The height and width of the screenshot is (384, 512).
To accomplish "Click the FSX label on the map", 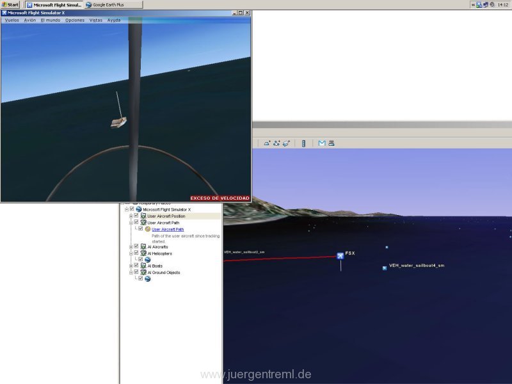I will pos(349,253).
